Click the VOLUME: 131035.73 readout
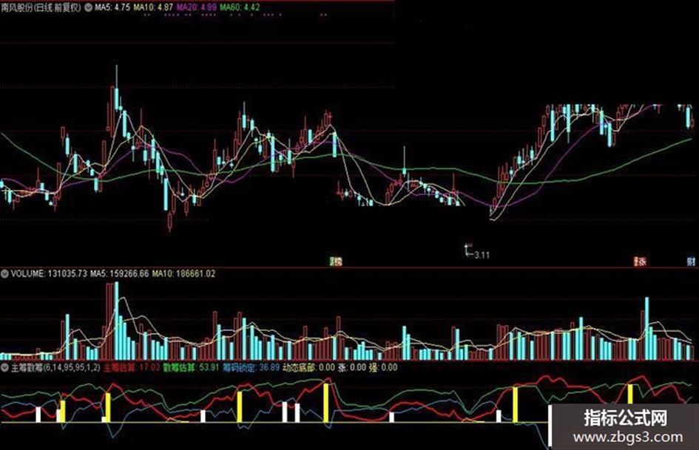This screenshot has width=699, height=450. point(49,273)
